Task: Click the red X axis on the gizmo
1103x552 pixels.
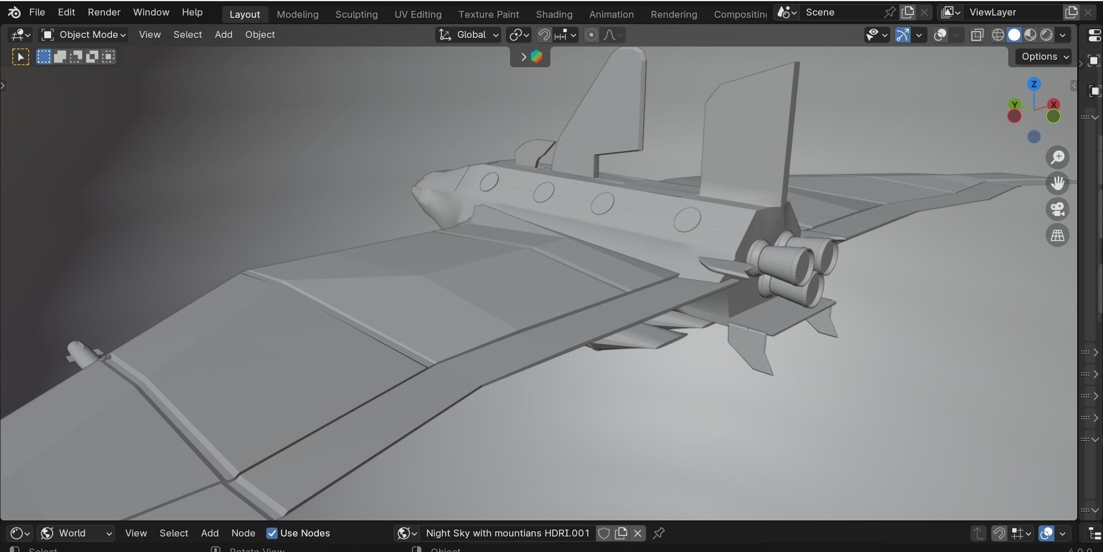Action: pos(1054,105)
